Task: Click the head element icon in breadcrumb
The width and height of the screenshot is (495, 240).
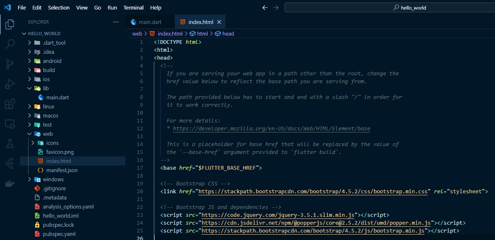Action: (x=218, y=34)
